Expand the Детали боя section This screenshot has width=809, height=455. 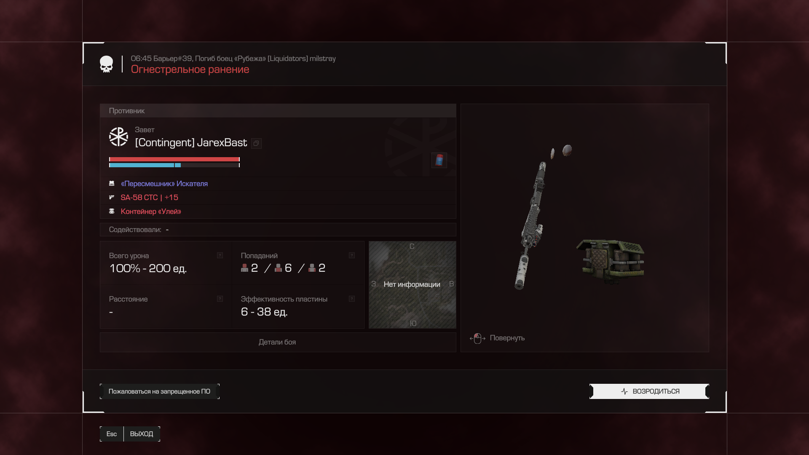pos(278,342)
